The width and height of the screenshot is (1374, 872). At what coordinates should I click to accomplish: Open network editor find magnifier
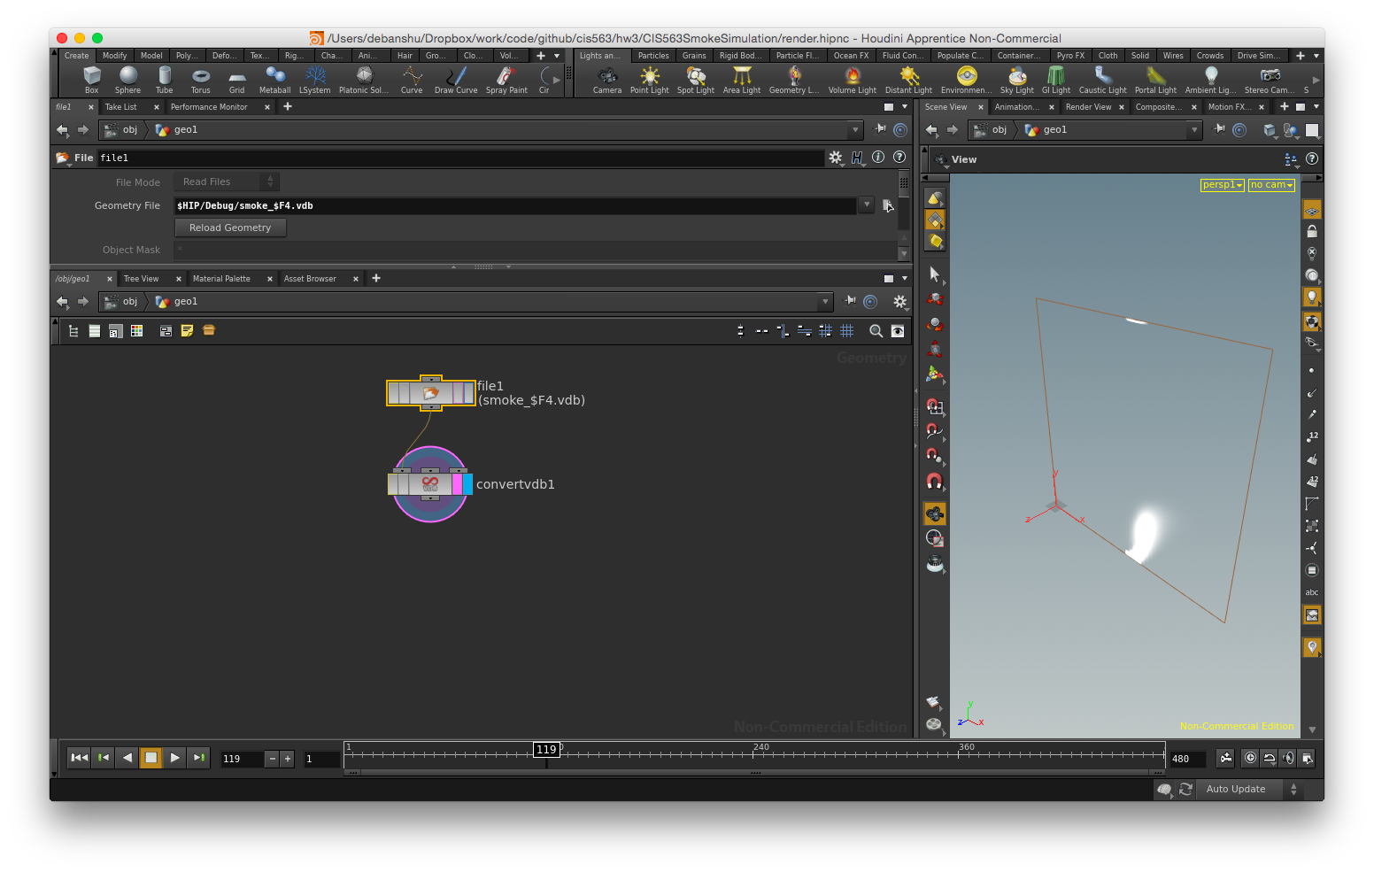pos(876,331)
